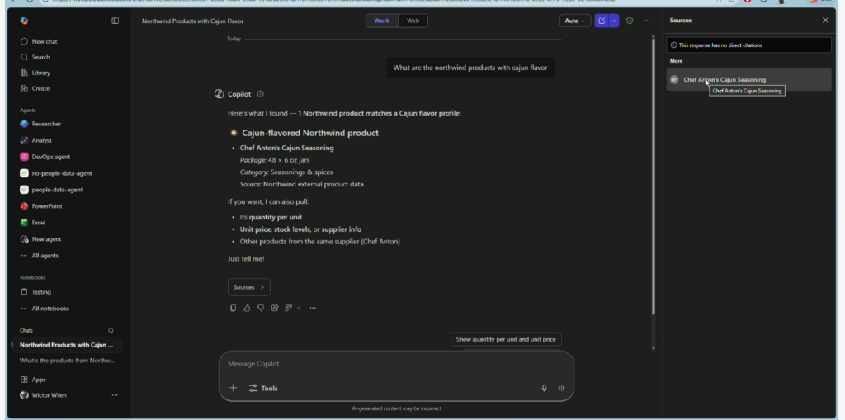Image resolution: width=845 pixels, height=420 pixels.
Task: Click the plus add content icon
Action: [x=233, y=388]
